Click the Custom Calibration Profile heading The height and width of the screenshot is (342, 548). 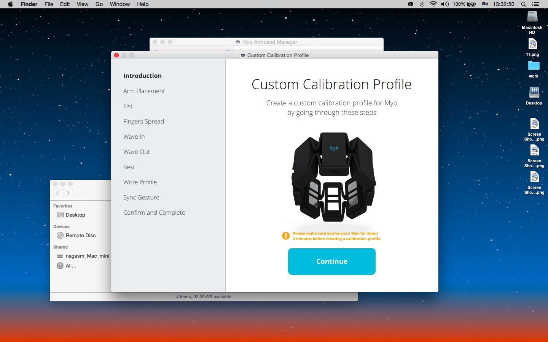point(331,84)
